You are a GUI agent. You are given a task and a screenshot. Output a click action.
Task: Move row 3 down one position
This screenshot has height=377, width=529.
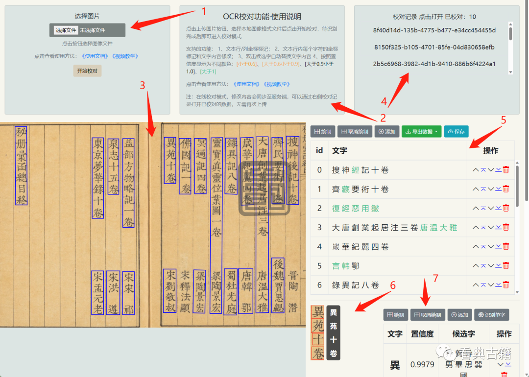[x=491, y=227]
